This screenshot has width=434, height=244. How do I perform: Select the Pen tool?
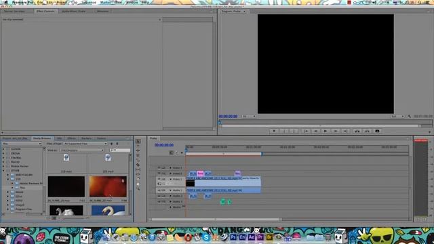coord(138,179)
